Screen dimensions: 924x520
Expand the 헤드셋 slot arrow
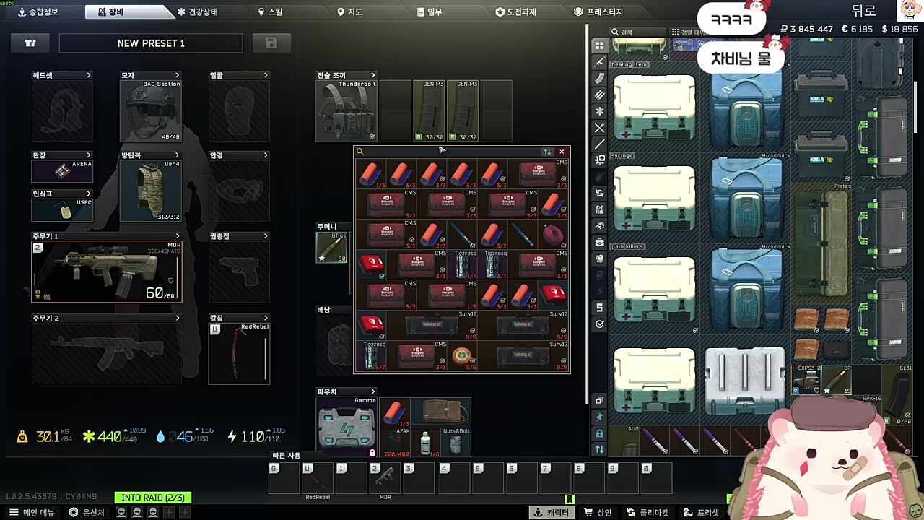89,75
